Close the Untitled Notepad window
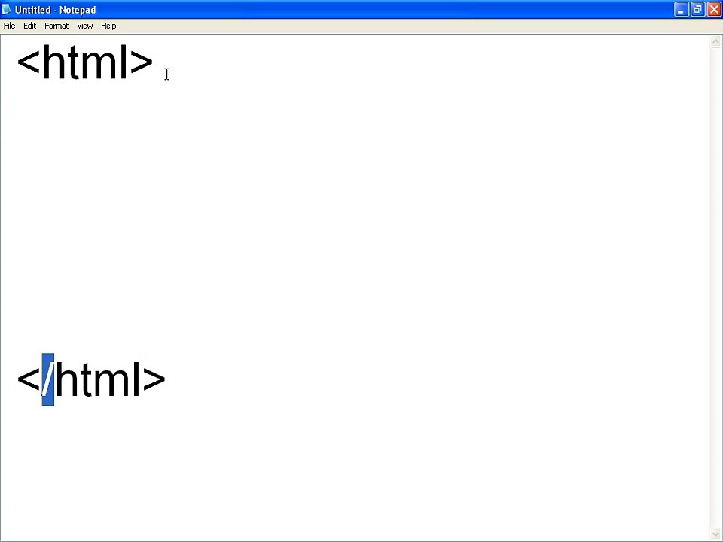This screenshot has height=542, width=723. 714,10
